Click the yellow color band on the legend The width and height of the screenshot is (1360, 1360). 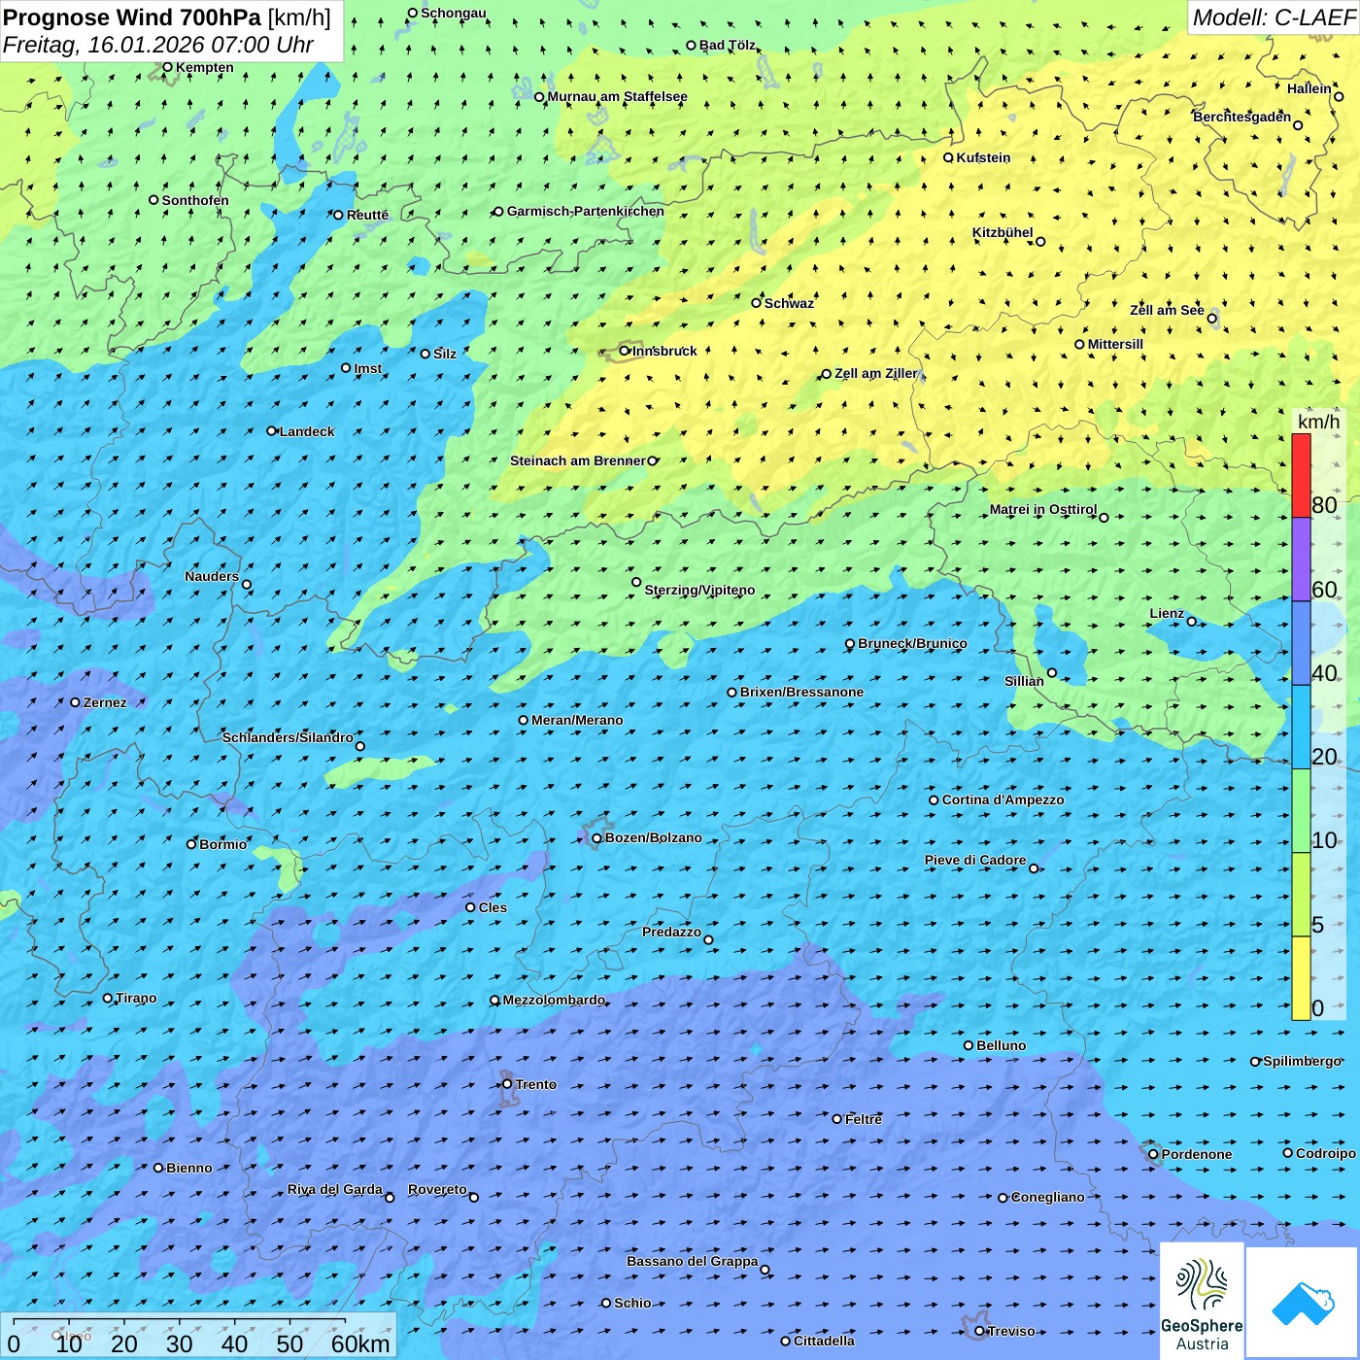tap(1301, 978)
